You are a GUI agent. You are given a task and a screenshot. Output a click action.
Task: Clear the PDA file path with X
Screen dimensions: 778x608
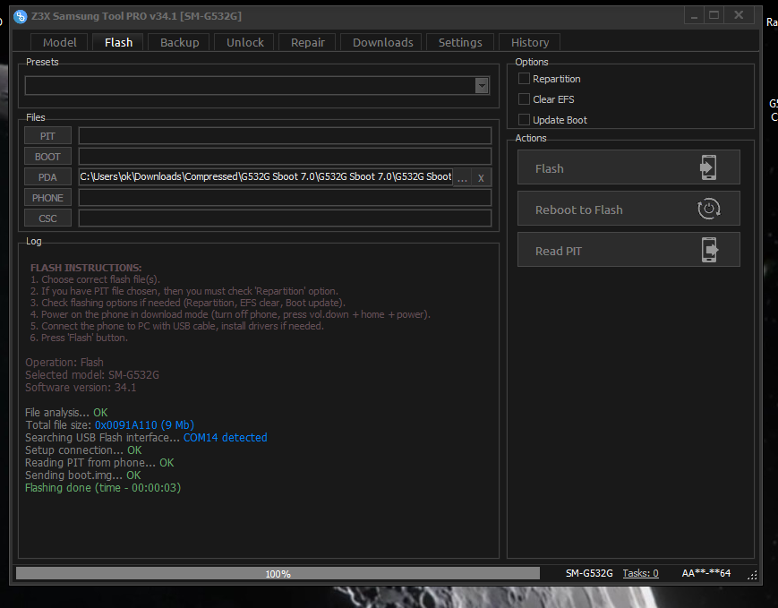(481, 177)
